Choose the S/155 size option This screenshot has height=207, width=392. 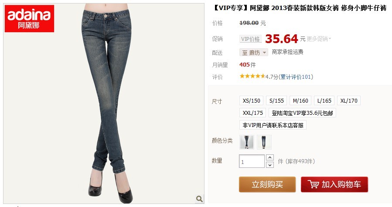click(x=276, y=100)
